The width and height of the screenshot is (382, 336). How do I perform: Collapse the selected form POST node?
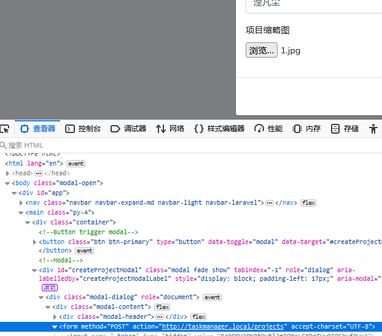[55, 327]
